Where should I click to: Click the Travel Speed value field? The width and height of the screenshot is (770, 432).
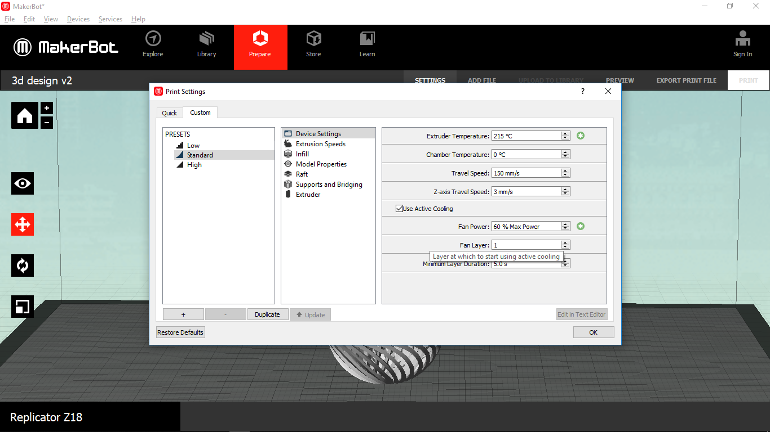click(526, 173)
